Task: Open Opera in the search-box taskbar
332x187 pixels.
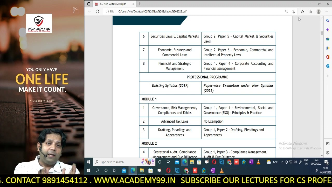Action: coord(214,162)
